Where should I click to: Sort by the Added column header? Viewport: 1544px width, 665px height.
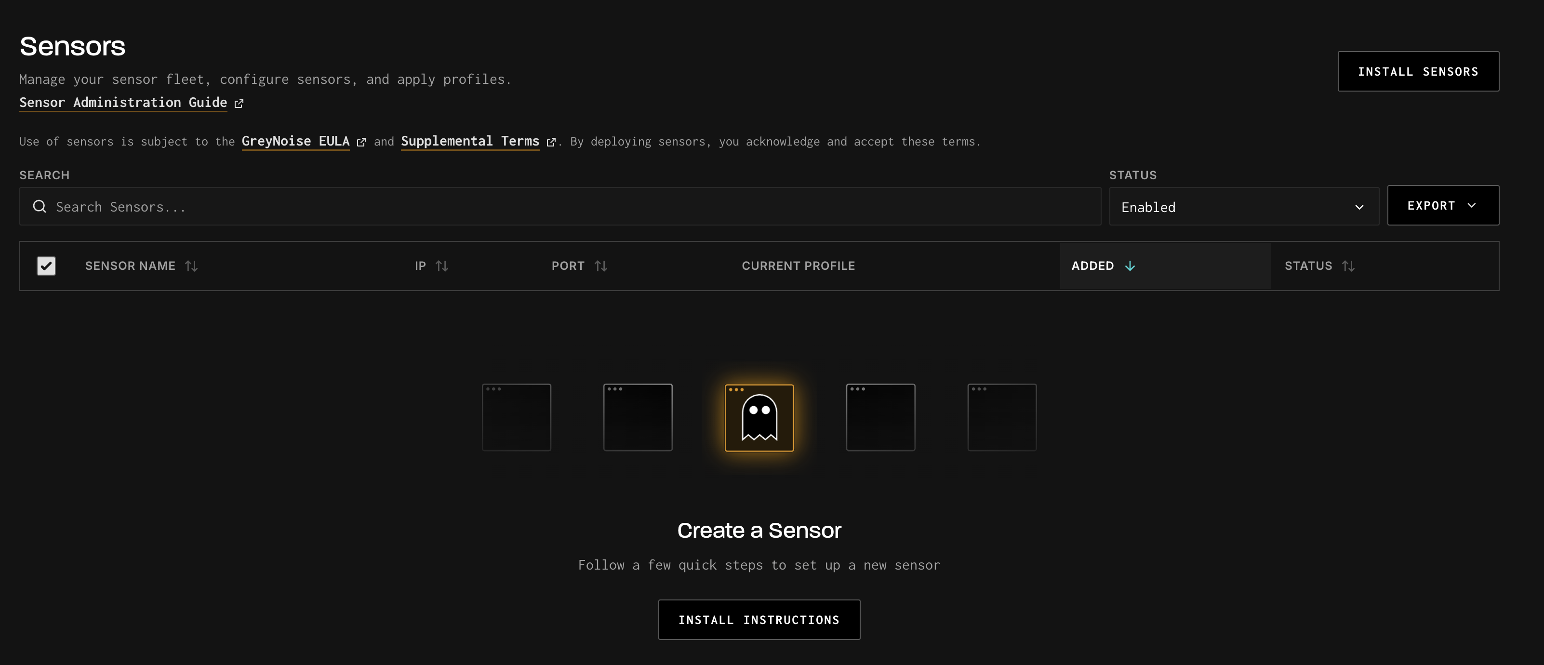click(1092, 266)
